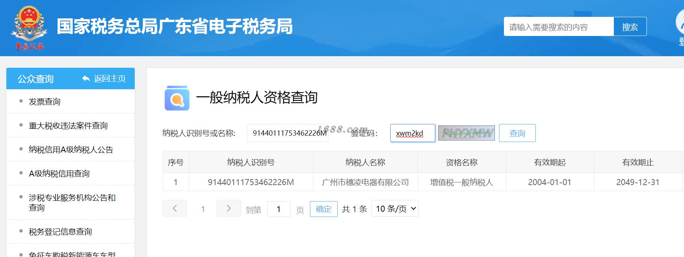Click the taxpayer ID cell 91440111753462226M in table
The width and height of the screenshot is (684, 257).
coord(251,182)
